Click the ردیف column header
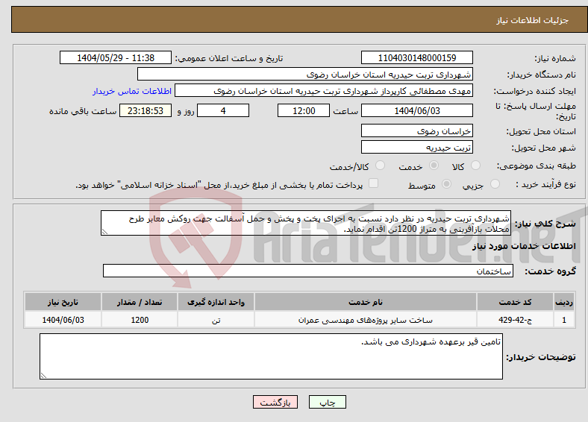Viewport: 588px width, 422px height. 564,302
